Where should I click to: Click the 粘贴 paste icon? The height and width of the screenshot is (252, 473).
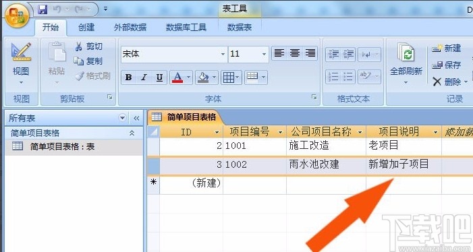[x=57, y=52]
